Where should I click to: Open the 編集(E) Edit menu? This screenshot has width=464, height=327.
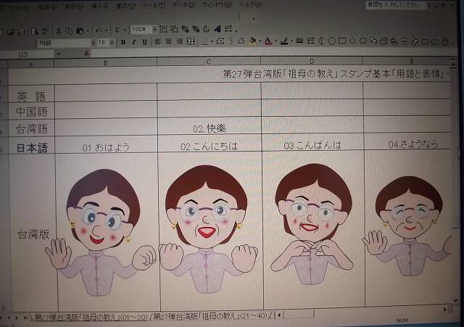tap(46, 7)
